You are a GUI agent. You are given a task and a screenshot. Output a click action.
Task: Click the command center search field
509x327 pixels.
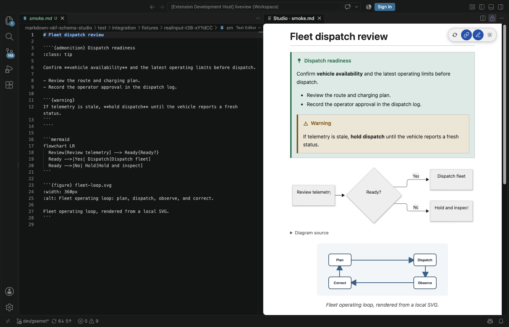click(254, 7)
